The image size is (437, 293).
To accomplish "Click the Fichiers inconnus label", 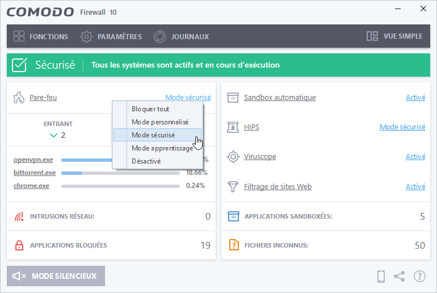I will point(276,245).
